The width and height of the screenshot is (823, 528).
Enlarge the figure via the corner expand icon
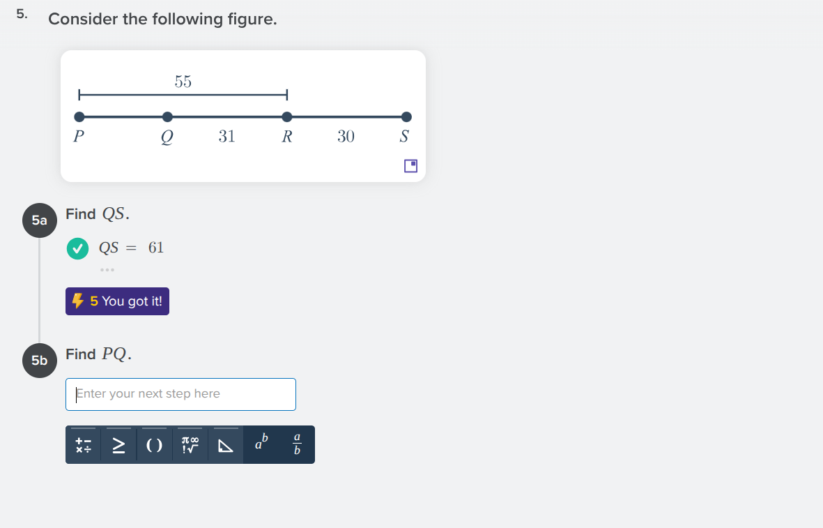410,166
